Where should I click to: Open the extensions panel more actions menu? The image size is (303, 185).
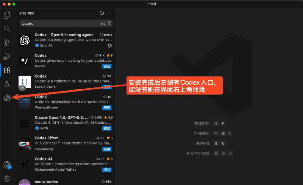pyautogui.click(x=109, y=13)
